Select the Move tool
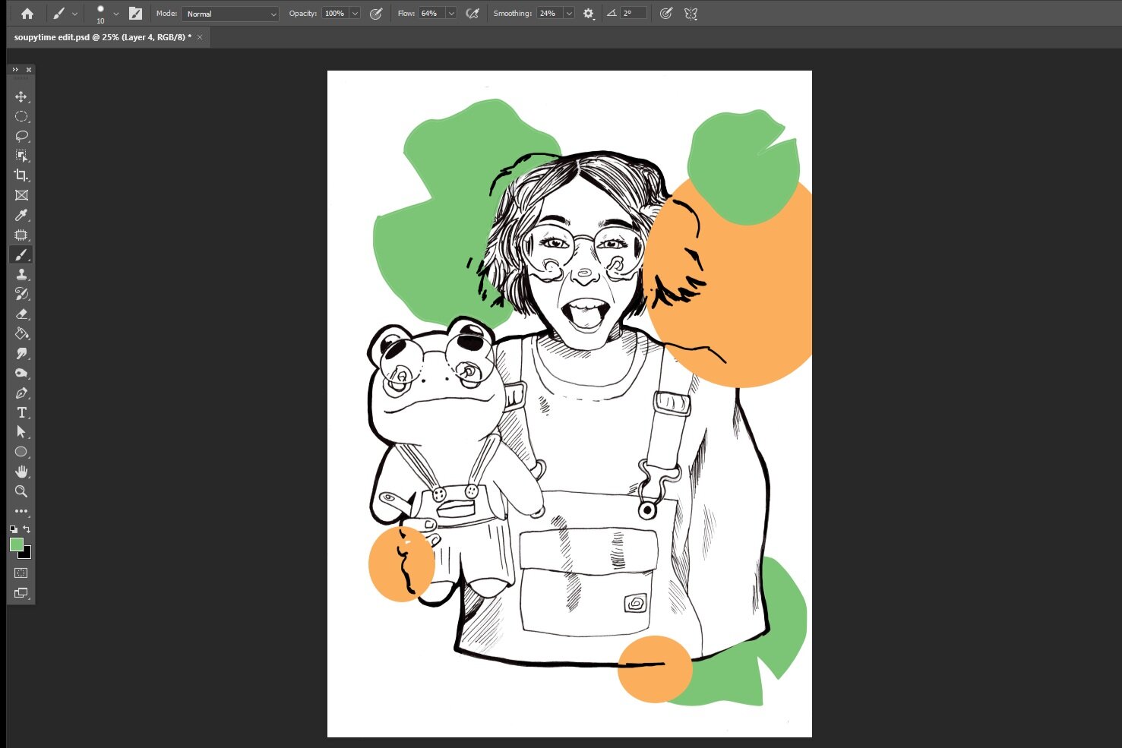The width and height of the screenshot is (1122, 748). coord(21,96)
